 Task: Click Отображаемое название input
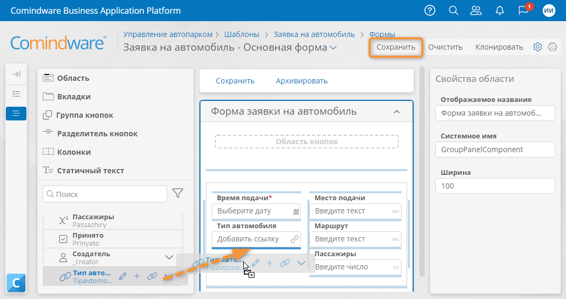pos(495,113)
